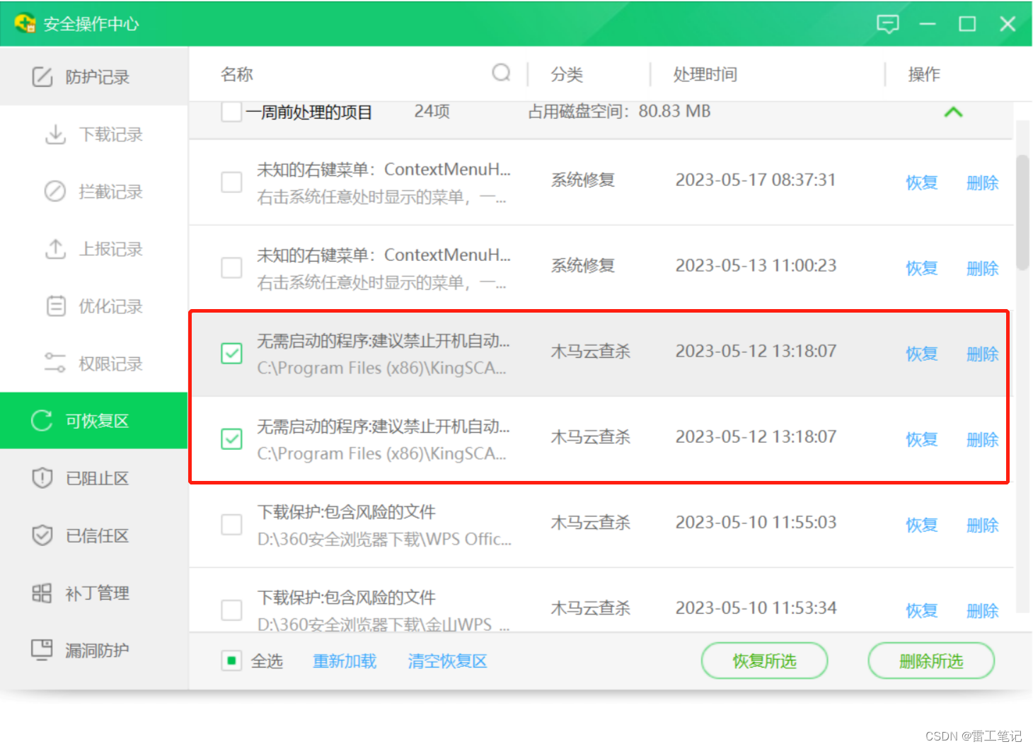Viewport: 1033px width, 749px height.
Task: Click 删除所选 button
Action: click(x=931, y=661)
